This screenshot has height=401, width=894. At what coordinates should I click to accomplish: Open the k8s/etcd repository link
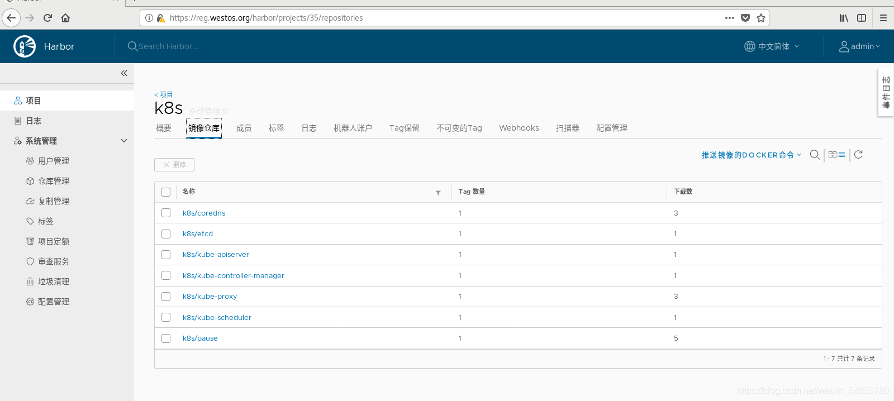click(x=198, y=234)
